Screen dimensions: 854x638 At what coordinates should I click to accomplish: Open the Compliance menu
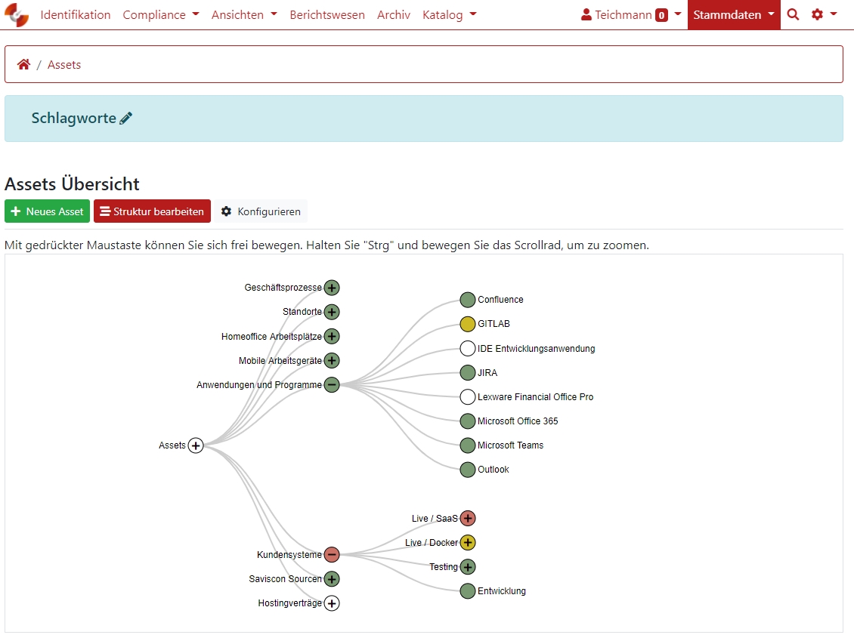[161, 14]
